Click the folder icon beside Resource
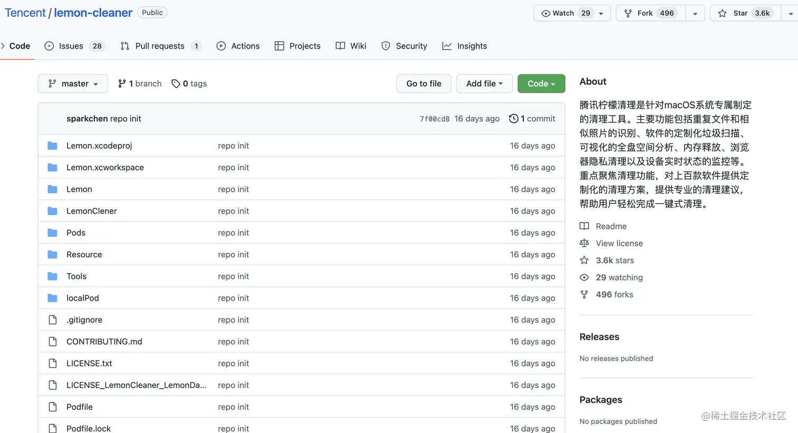The width and height of the screenshot is (798, 433). (x=52, y=254)
